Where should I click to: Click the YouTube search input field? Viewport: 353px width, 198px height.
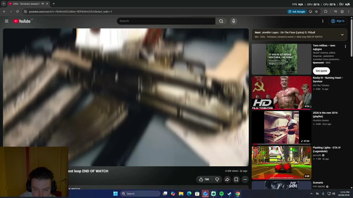coord(166,21)
